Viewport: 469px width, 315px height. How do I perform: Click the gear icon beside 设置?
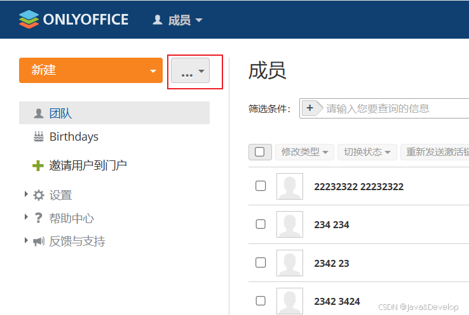(39, 195)
